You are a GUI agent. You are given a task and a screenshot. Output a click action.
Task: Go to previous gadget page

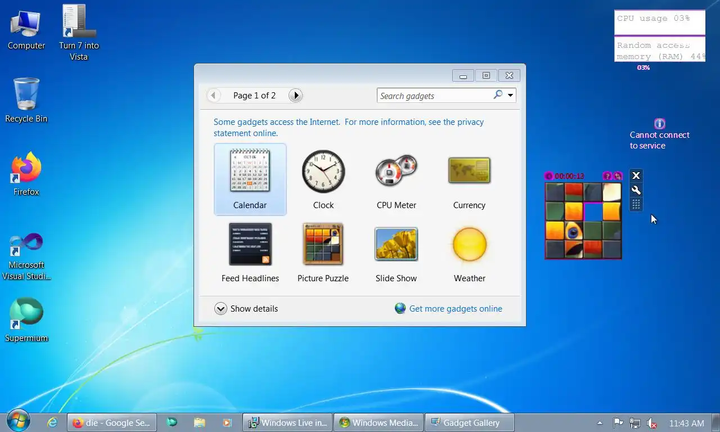(214, 96)
